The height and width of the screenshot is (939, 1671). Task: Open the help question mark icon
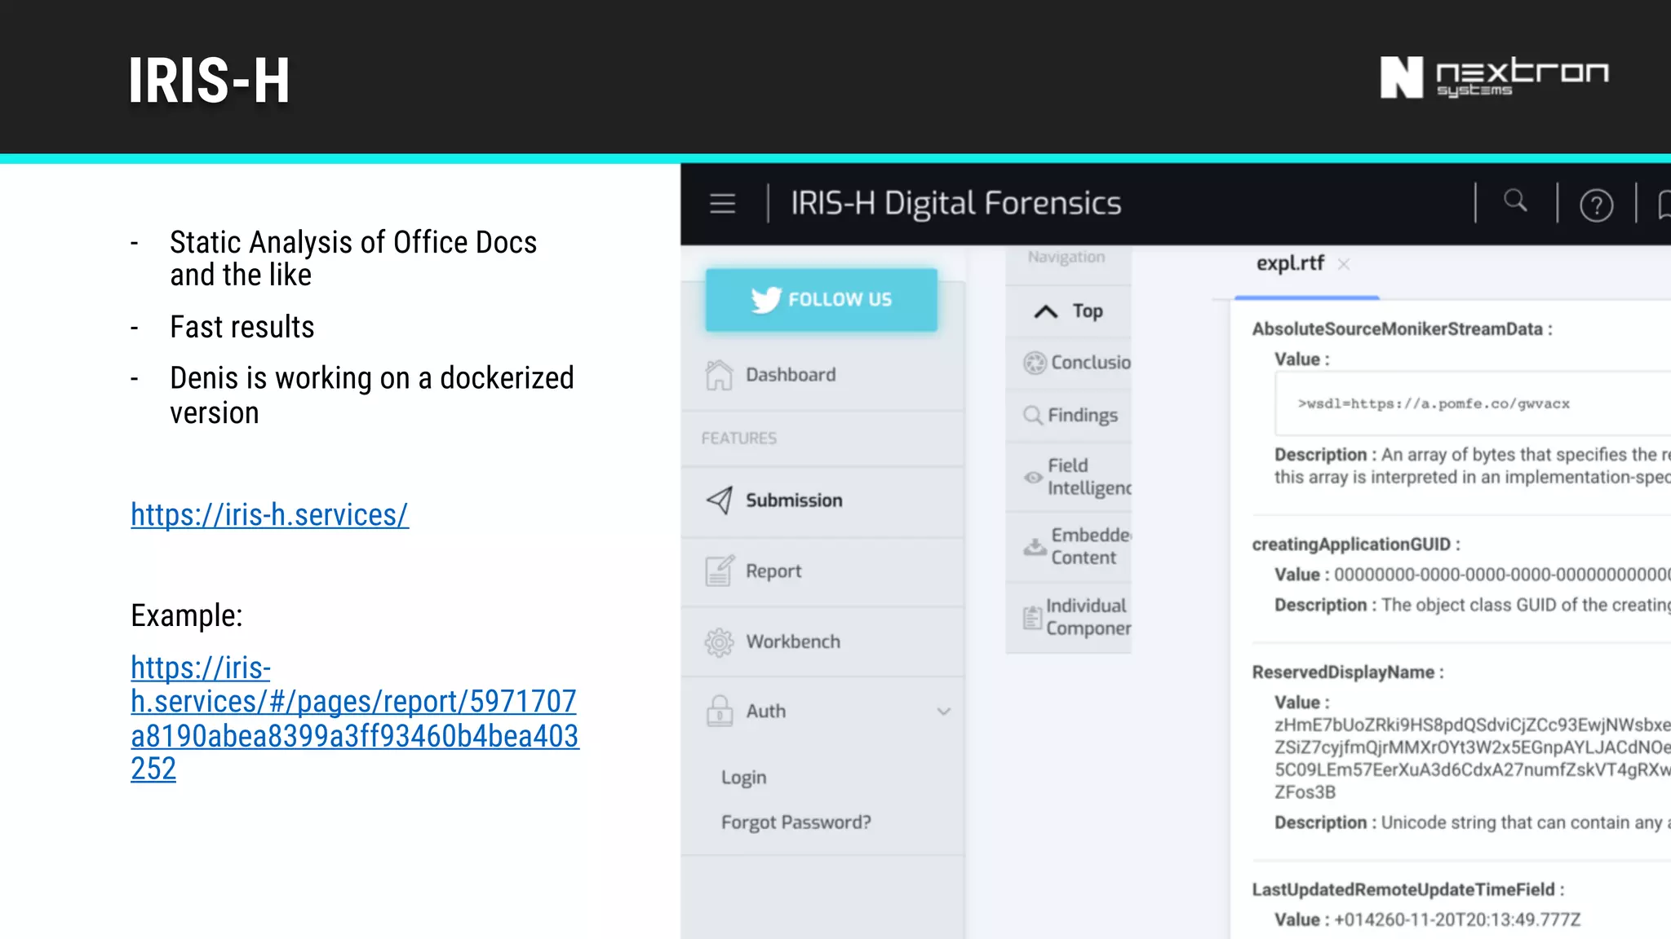coord(1596,205)
